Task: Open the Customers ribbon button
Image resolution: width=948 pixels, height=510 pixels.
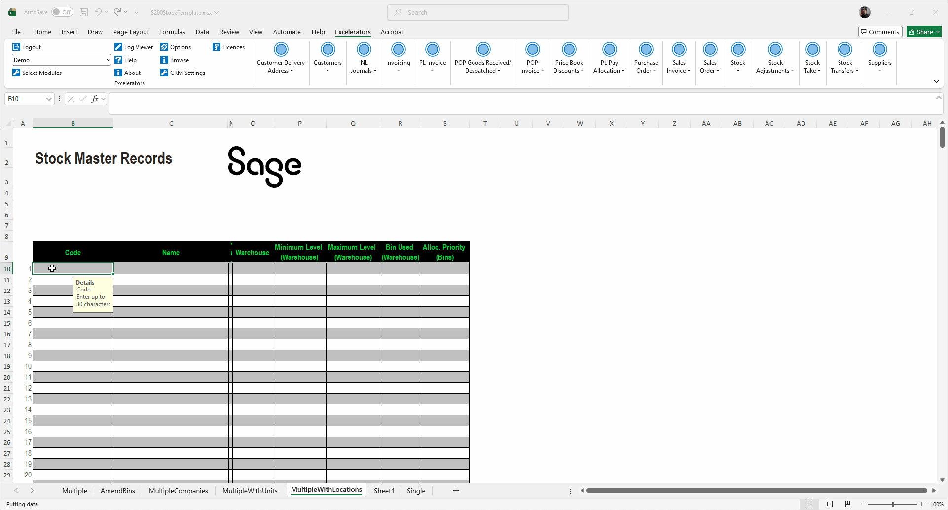Action: [328, 58]
